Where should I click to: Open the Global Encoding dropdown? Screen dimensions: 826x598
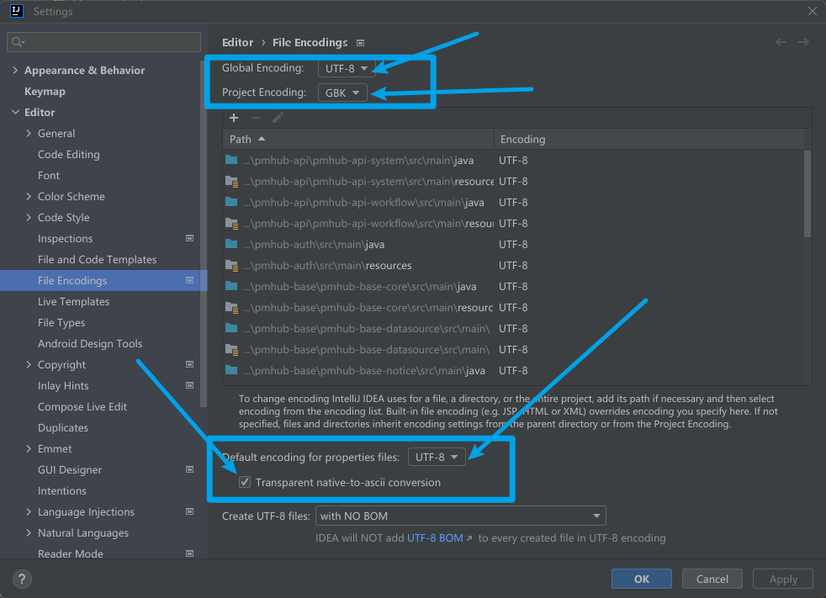pos(346,68)
